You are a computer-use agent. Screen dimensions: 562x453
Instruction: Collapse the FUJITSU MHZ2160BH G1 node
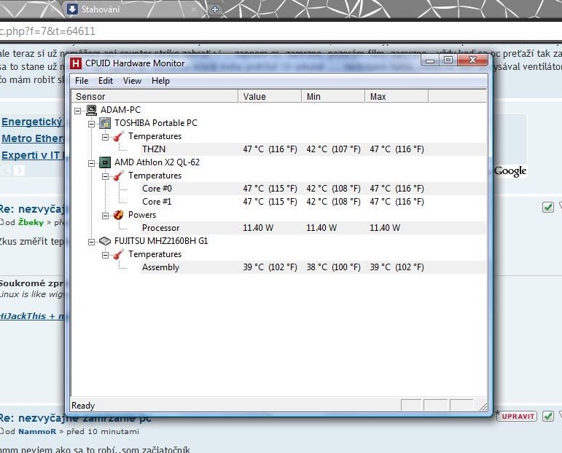click(x=92, y=242)
